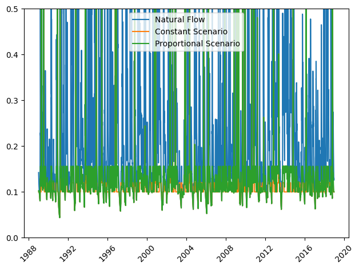This screenshot has height=269, width=359.
Task: Click the 0.4 y-axis tick label
Action: 12,54
